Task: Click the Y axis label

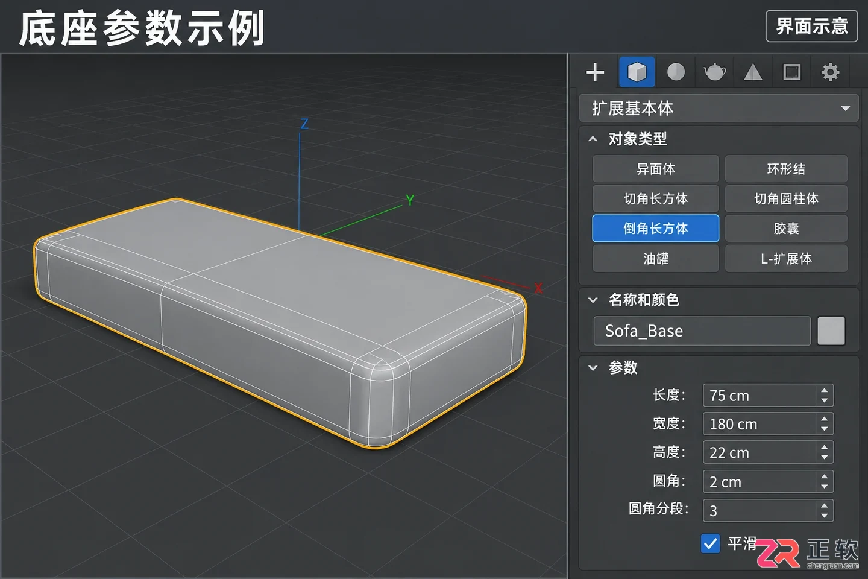Action: 410,200
